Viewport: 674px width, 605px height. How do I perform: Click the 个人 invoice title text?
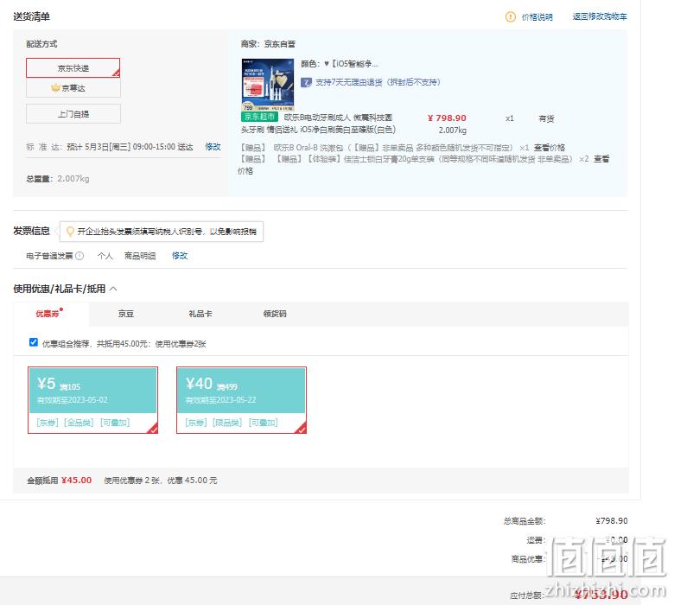(105, 256)
